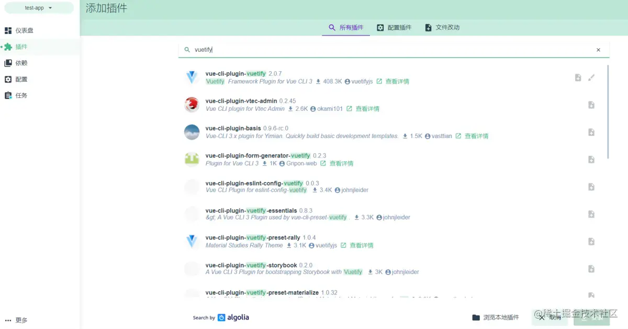Select vue-cli-plugin-vuetify-essentials result
The height and width of the screenshot is (329, 628).
[394, 214]
